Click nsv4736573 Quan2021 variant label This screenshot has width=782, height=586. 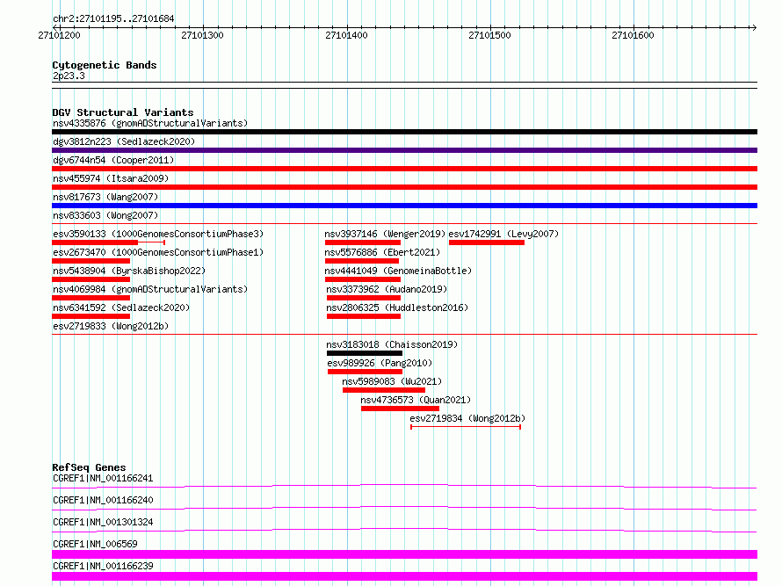[416, 400]
